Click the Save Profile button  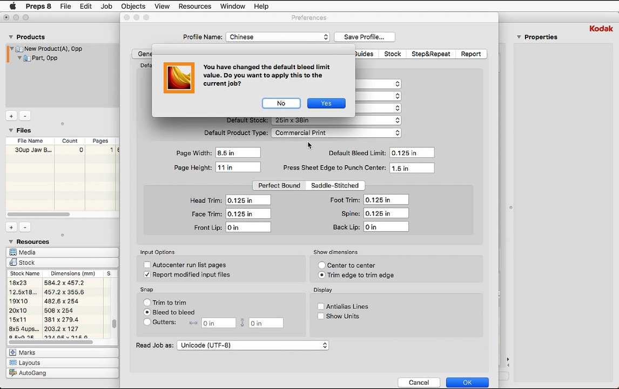pos(364,37)
